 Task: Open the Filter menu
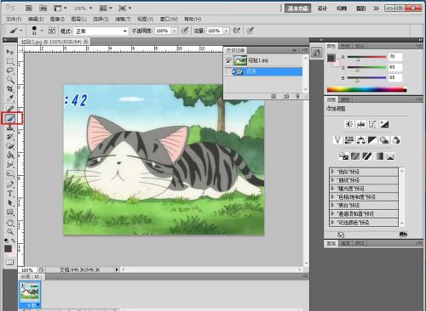[123, 19]
